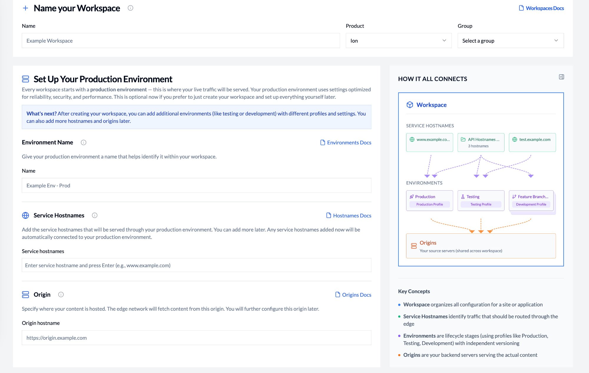589x373 pixels.
Task: Click the plus icon beside workspace heading
Action: pyautogui.click(x=25, y=8)
